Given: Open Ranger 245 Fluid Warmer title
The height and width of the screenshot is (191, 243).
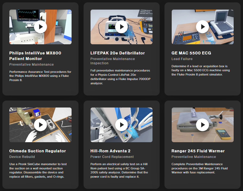Looking at the screenshot, I should [x=198, y=151].
